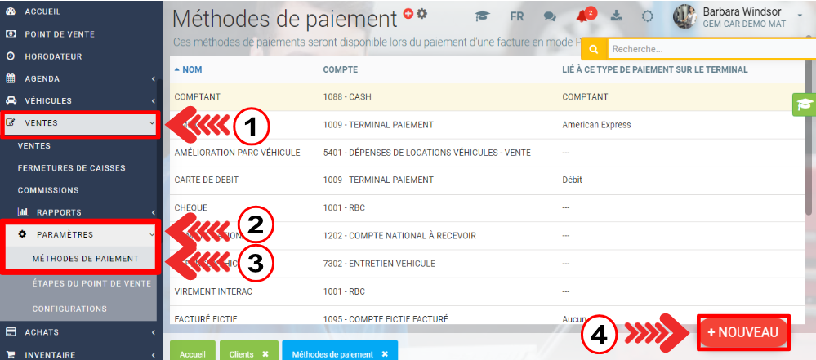The width and height of the screenshot is (816, 360).
Task: Click the yellow search magnifier icon
Action: click(x=594, y=49)
